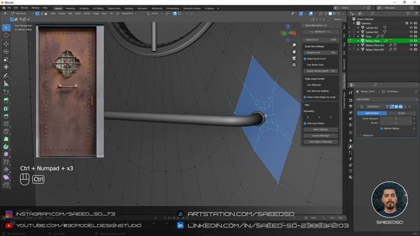Adjust the Quad Count field
The width and height of the screenshot is (420, 236).
[320, 39]
